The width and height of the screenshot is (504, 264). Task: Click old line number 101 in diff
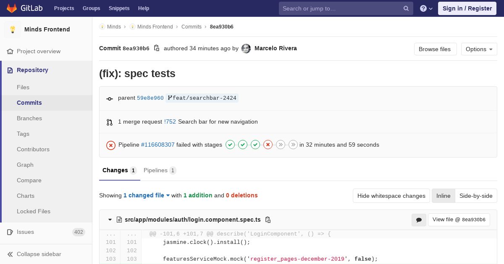(110, 242)
